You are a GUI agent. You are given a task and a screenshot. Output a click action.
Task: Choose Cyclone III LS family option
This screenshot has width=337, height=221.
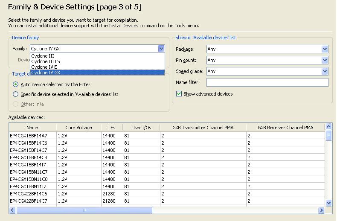46,61
